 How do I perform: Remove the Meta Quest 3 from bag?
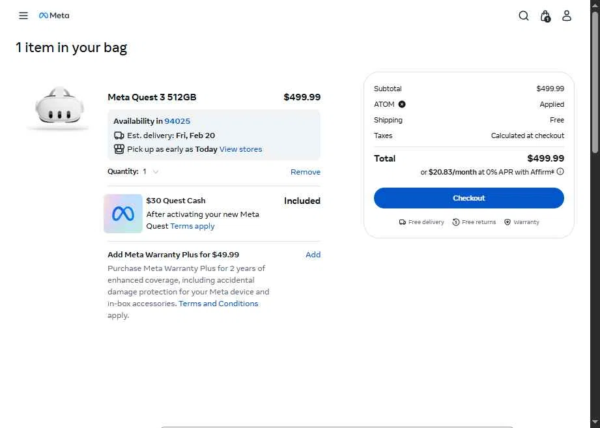[306, 172]
